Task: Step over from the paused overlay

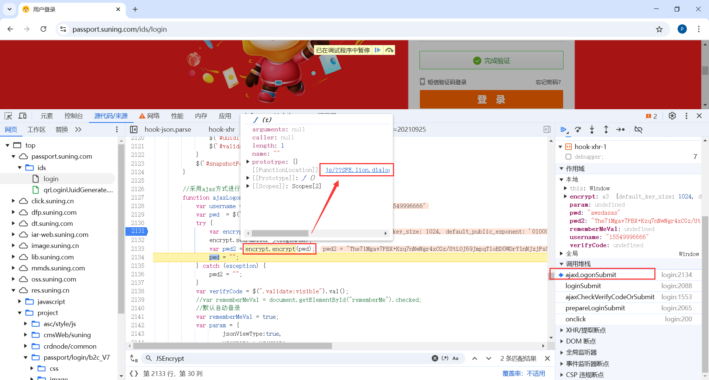Action: pos(389,50)
